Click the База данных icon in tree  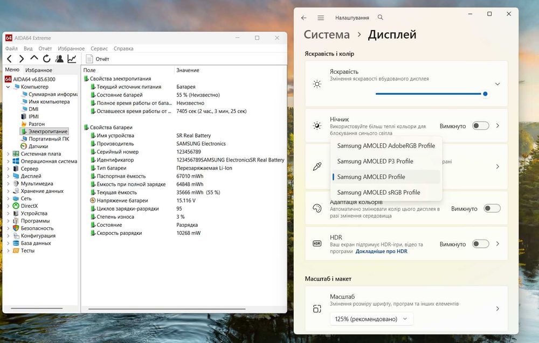tap(16, 243)
